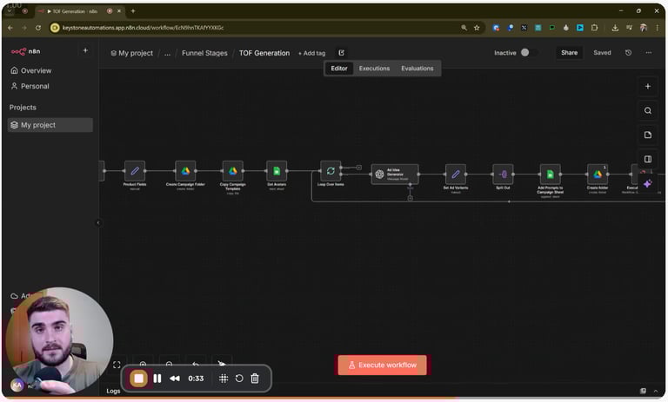668x402 pixels.
Task: Click the Funnel Stages breadcrumb
Action: click(x=204, y=53)
